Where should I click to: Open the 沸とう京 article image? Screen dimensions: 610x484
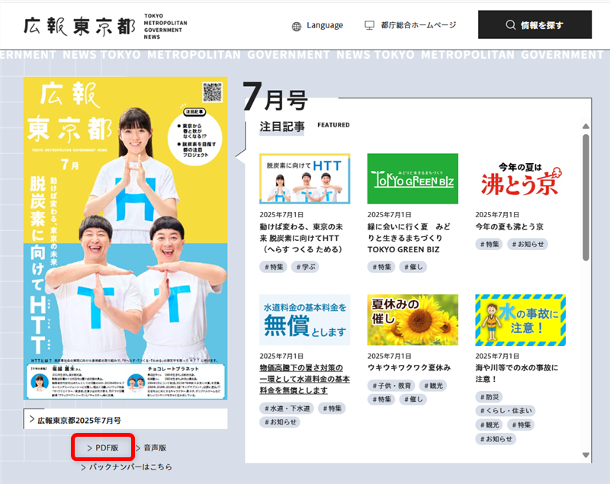(x=520, y=178)
